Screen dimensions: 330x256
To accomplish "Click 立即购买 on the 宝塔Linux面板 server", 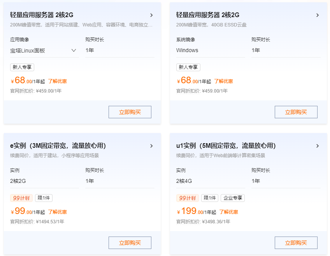I will tap(130, 112).
